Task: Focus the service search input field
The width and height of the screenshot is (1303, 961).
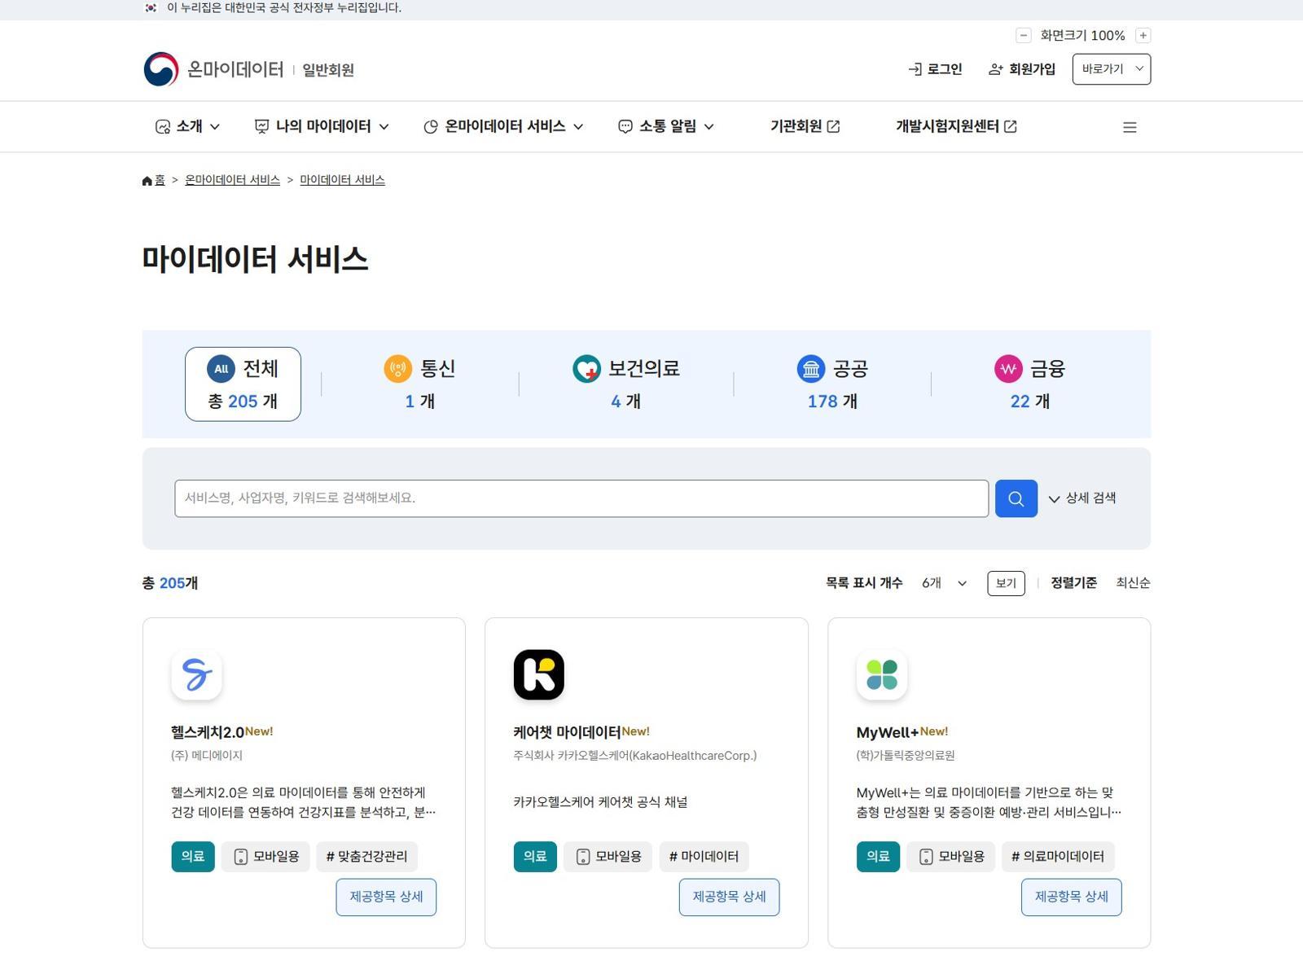Action: [581, 498]
